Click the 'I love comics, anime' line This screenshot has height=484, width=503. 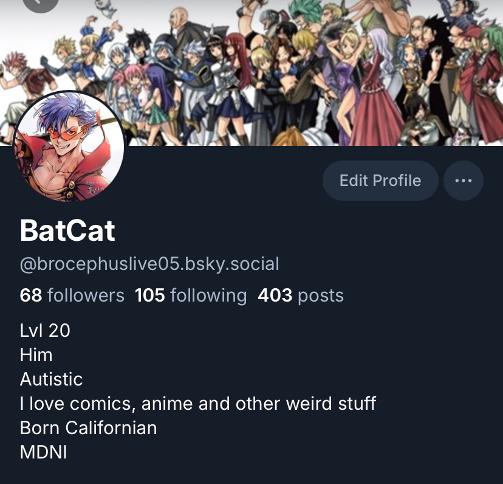[x=197, y=404]
